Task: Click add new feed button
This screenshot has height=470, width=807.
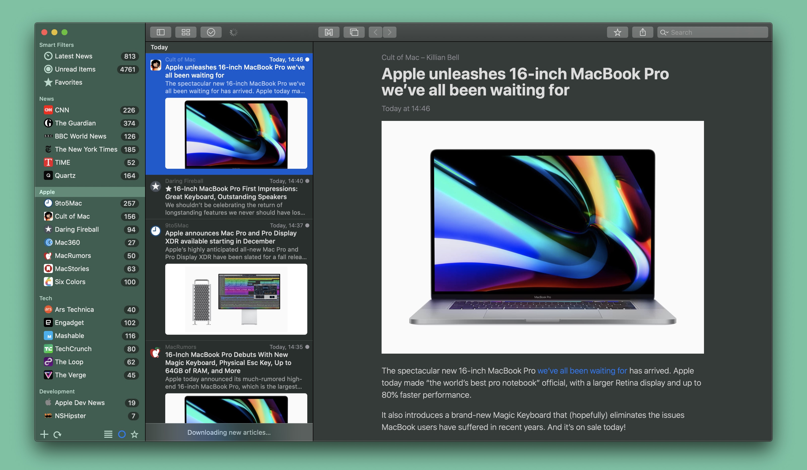Action: [x=44, y=434]
